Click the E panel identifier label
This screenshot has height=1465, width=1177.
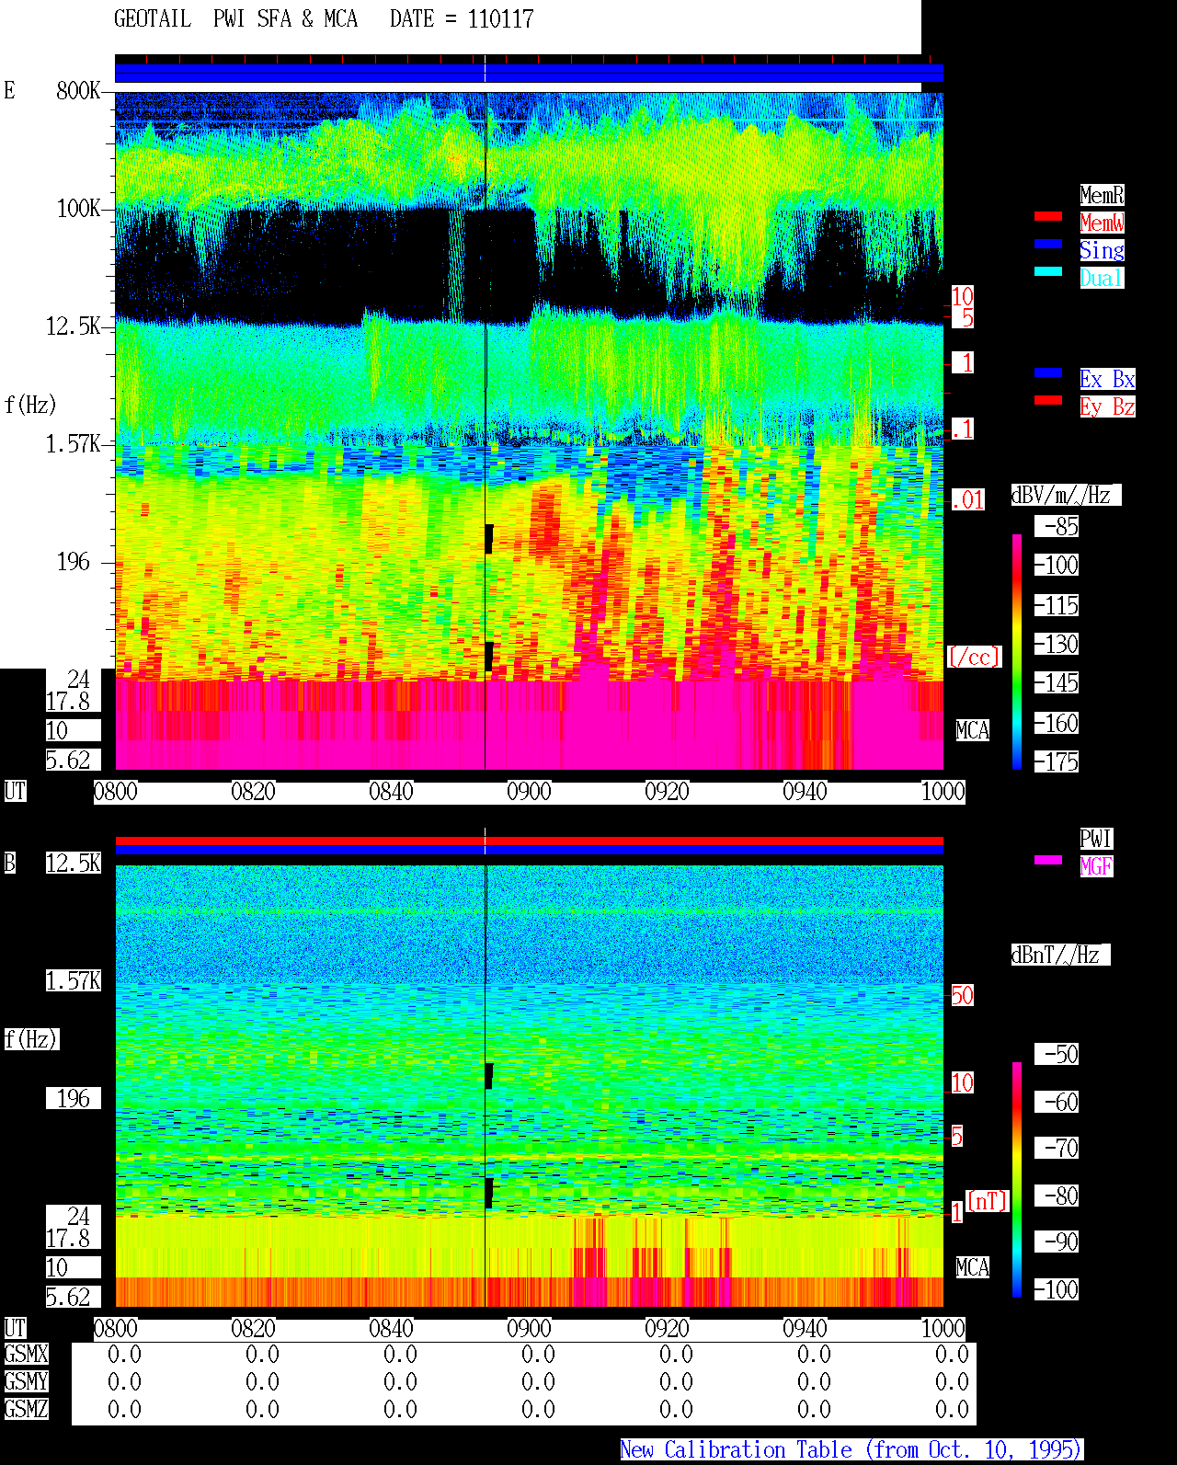(x=9, y=90)
